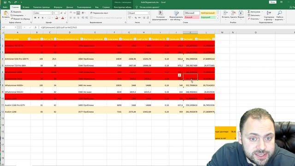
Task: Toggle Bold (Ж) formatting
Action: 35,18
